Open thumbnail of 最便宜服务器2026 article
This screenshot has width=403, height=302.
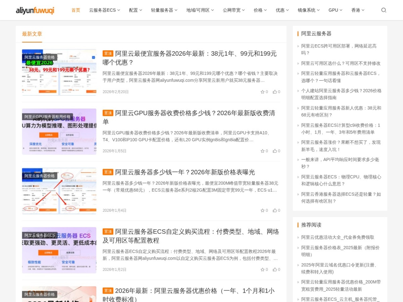click(x=59, y=72)
